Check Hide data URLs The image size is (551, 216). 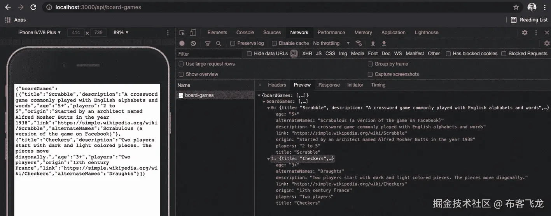pyautogui.click(x=250, y=54)
